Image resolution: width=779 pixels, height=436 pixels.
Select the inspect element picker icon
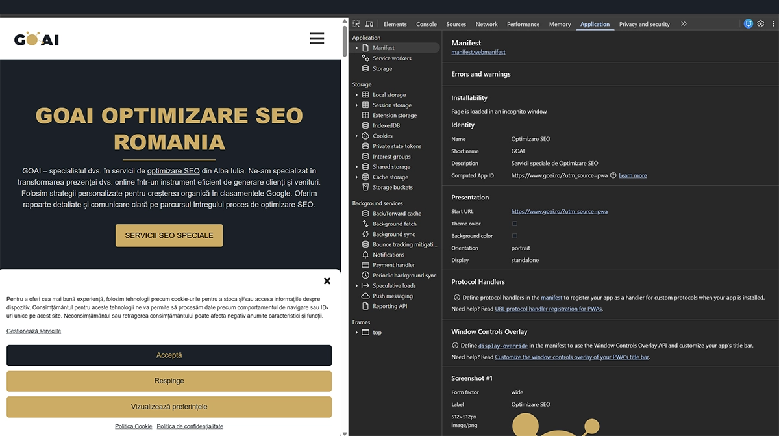(x=356, y=24)
